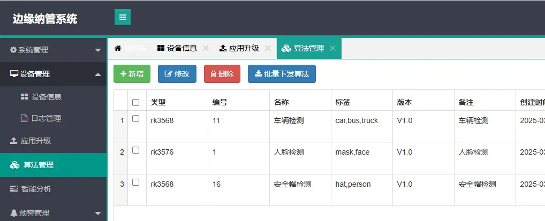Click the monitor icon beside 设备管理
The height and width of the screenshot is (221, 545).
14,74
